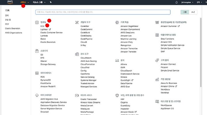Click the Storage category icon
This screenshot has width=207, height=115.
click(37, 51)
